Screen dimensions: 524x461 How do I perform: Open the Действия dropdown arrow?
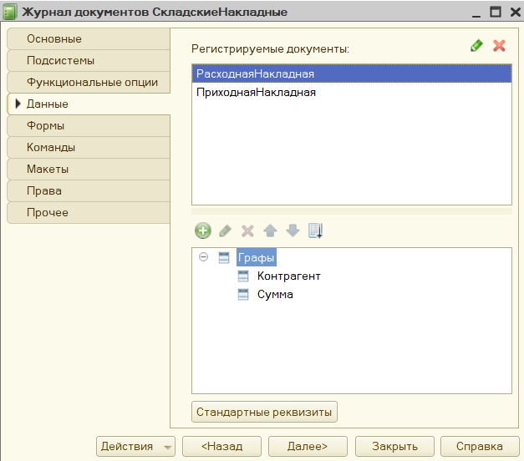(x=168, y=447)
